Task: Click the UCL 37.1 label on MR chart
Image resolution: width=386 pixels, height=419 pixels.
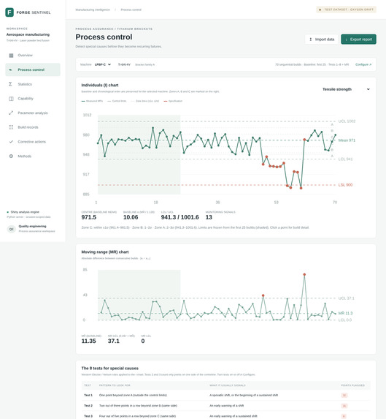Action: (347, 298)
